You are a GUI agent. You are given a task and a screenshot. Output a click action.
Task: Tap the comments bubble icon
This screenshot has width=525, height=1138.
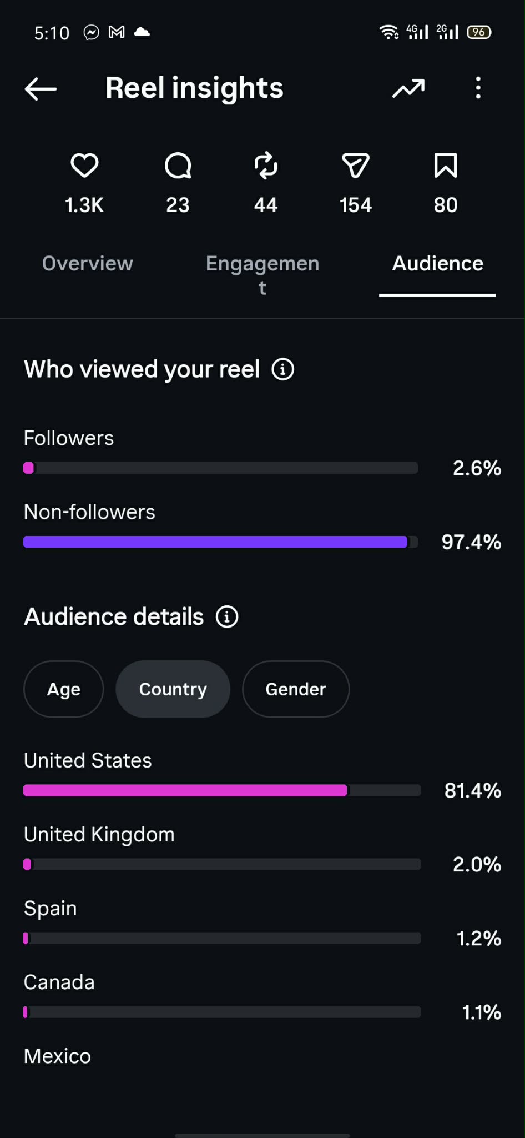pyautogui.click(x=178, y=166)
